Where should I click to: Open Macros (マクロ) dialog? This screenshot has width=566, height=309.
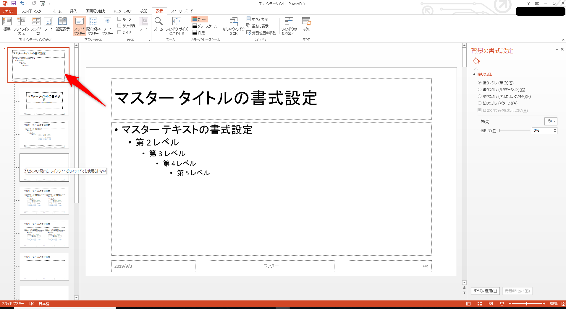point(306,24)
